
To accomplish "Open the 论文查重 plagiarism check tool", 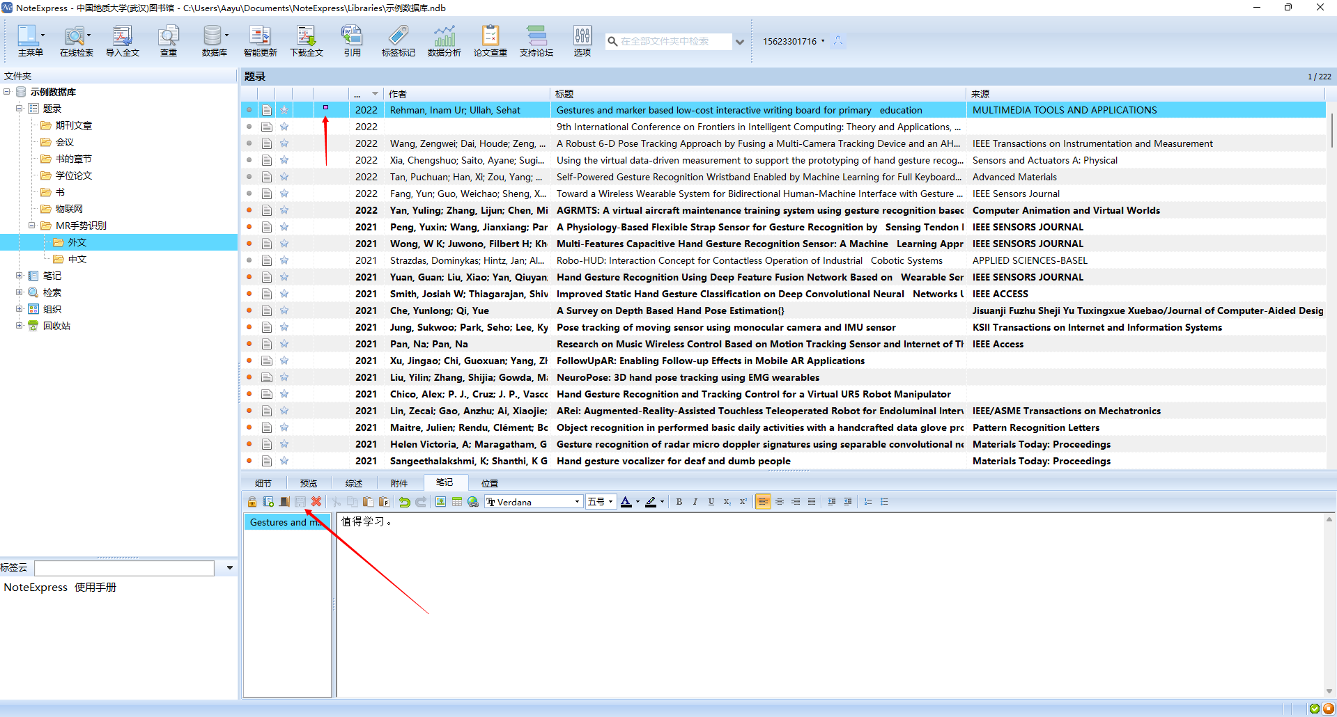I will click(x=490, y=41).
